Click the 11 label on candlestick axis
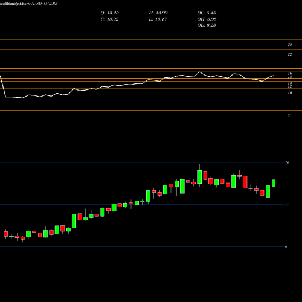 click(x=287, y=205)
